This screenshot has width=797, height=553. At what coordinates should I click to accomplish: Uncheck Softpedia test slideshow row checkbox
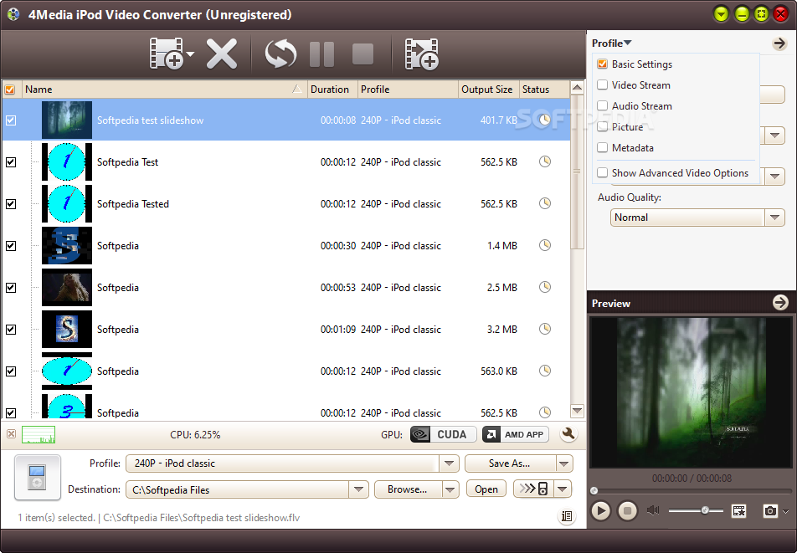coord(11,120)
